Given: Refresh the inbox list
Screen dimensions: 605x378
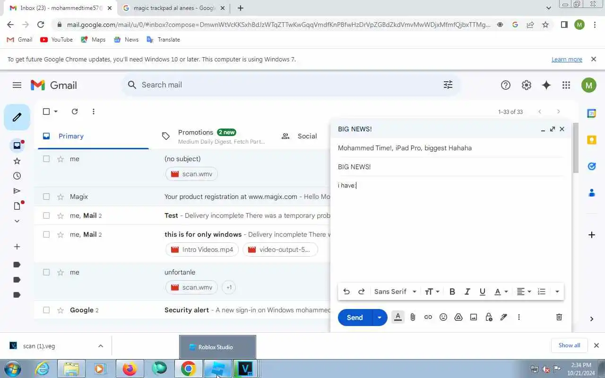Looking at the screenshot, I should coord(75,112).
